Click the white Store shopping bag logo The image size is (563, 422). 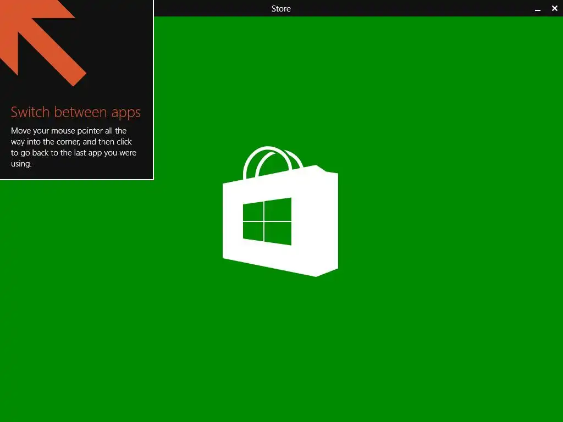pos(280,212)
